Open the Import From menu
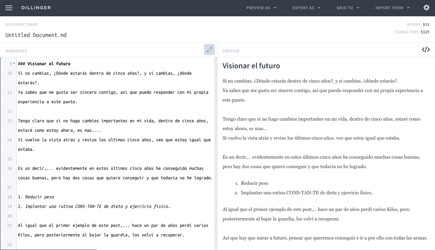This screenshot has width=435, height=250. [x=393, y=8]
